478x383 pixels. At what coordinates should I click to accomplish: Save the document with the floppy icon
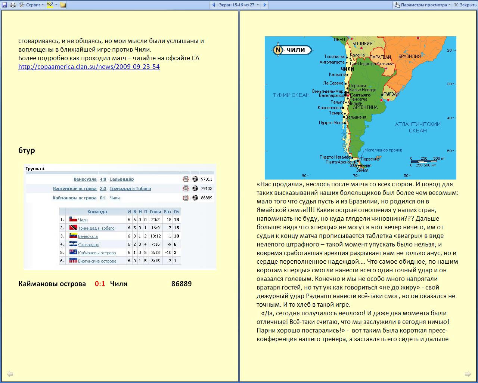(4, 5)
